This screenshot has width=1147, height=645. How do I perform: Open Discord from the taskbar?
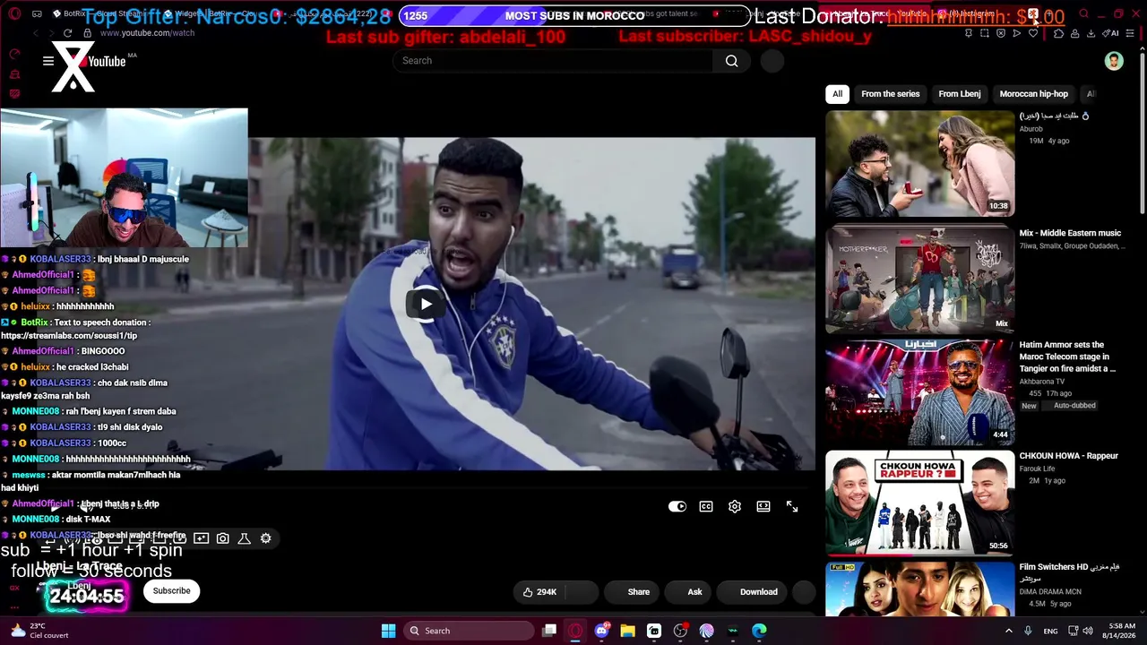click(x=601, y=631)
